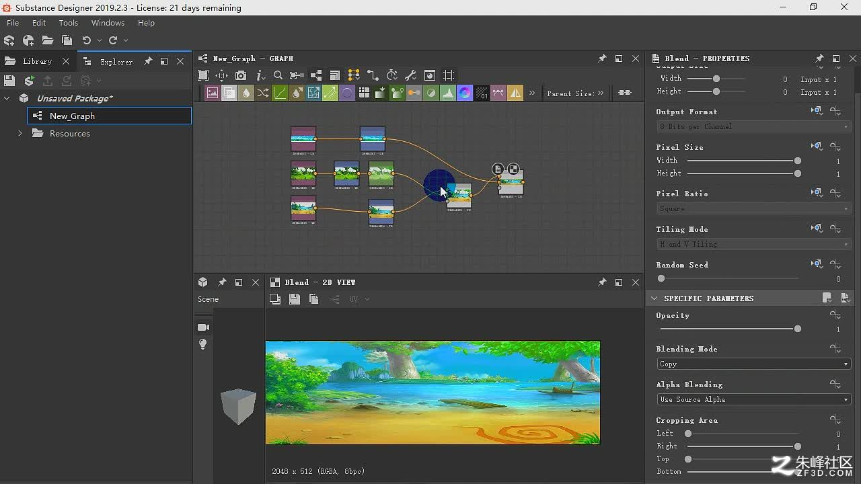861x484 pixels.
Task: Create a new graph from top toolbar
Action: click(28, 40)
